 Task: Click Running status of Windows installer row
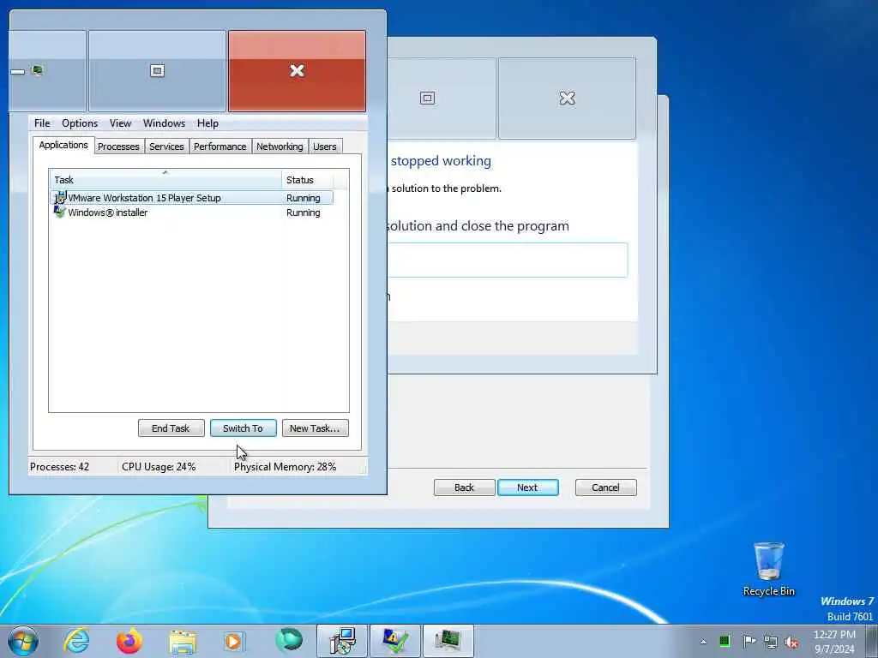tap(303, 212)
